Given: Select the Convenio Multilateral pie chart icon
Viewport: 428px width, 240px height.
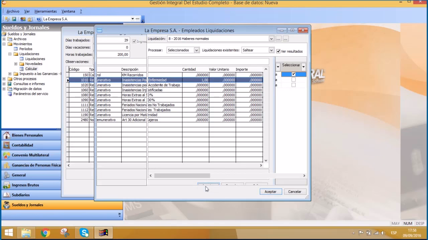Looking at the screenshot, I should pos(6,155).
